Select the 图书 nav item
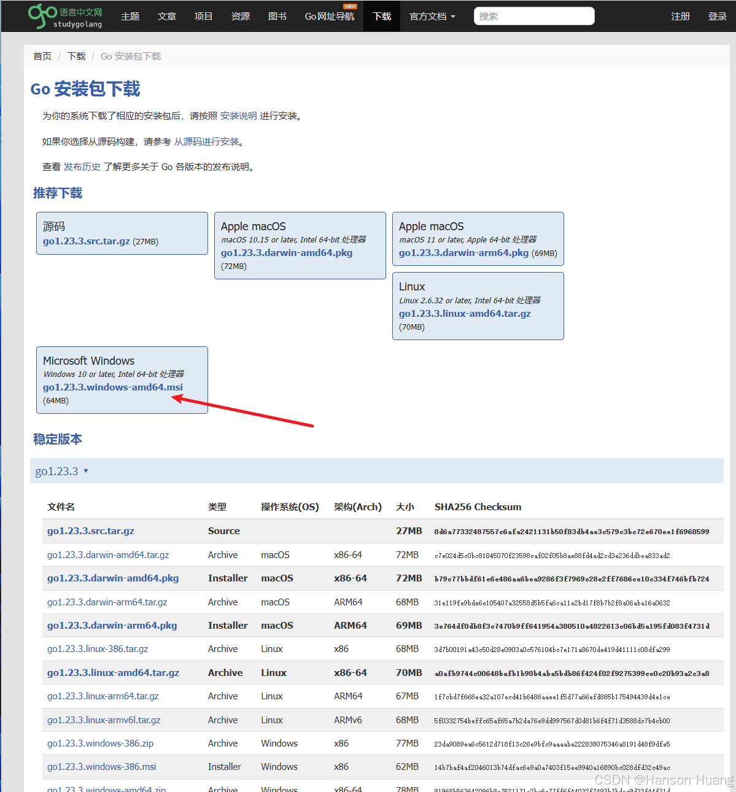Viewport: 736px width, 792px height. [277, 17]
